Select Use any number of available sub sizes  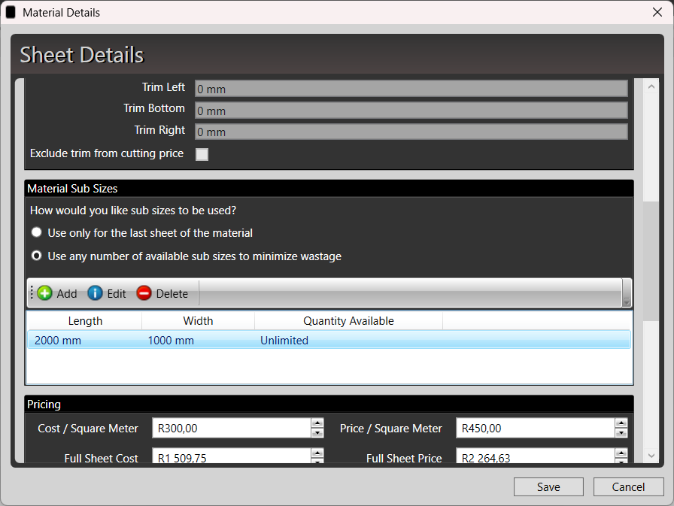[36, 256]
